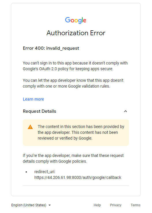Click the 'If you're the app developer' paragraph

73,158
